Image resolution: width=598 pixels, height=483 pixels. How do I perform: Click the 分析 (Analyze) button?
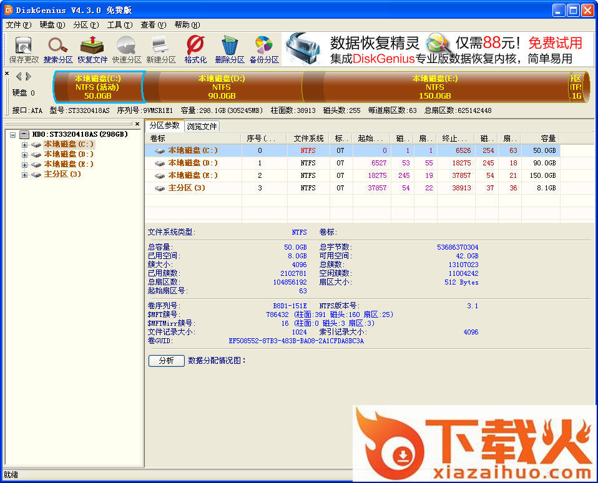point(166,361)
